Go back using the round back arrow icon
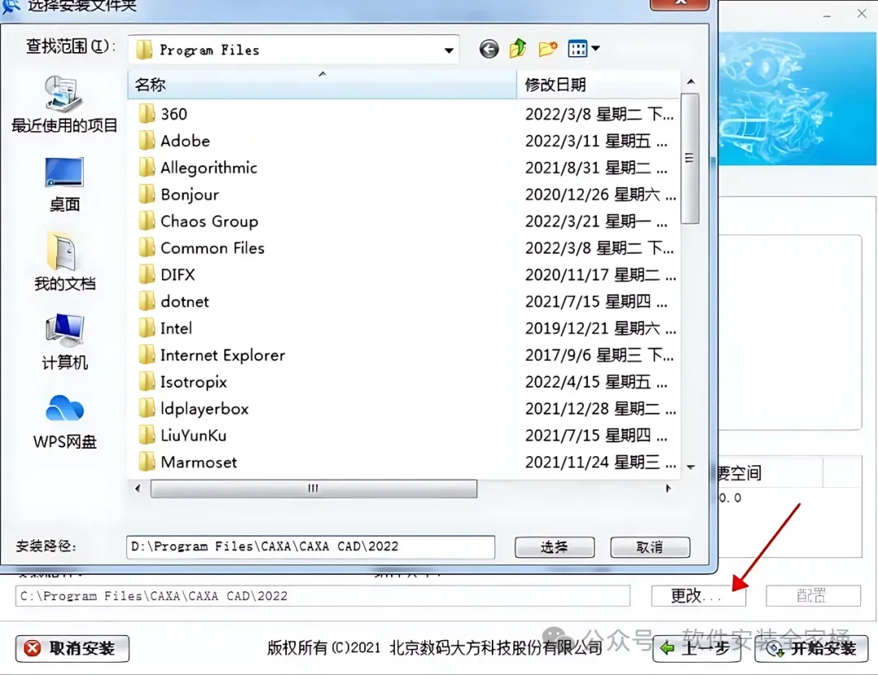 489,50
